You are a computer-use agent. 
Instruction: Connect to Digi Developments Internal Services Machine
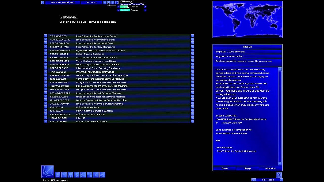coord(118,86)
